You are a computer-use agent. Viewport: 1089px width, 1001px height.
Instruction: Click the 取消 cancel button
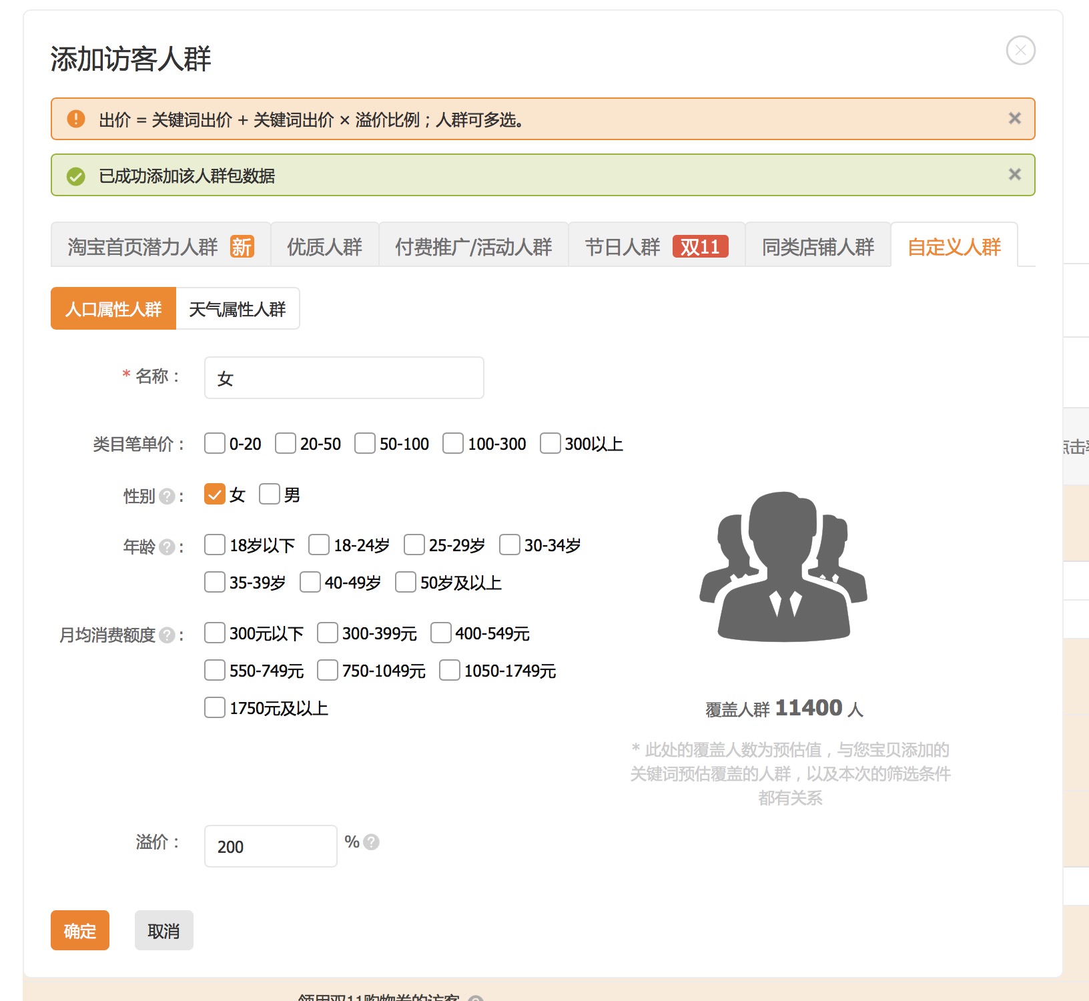point(163,930)
